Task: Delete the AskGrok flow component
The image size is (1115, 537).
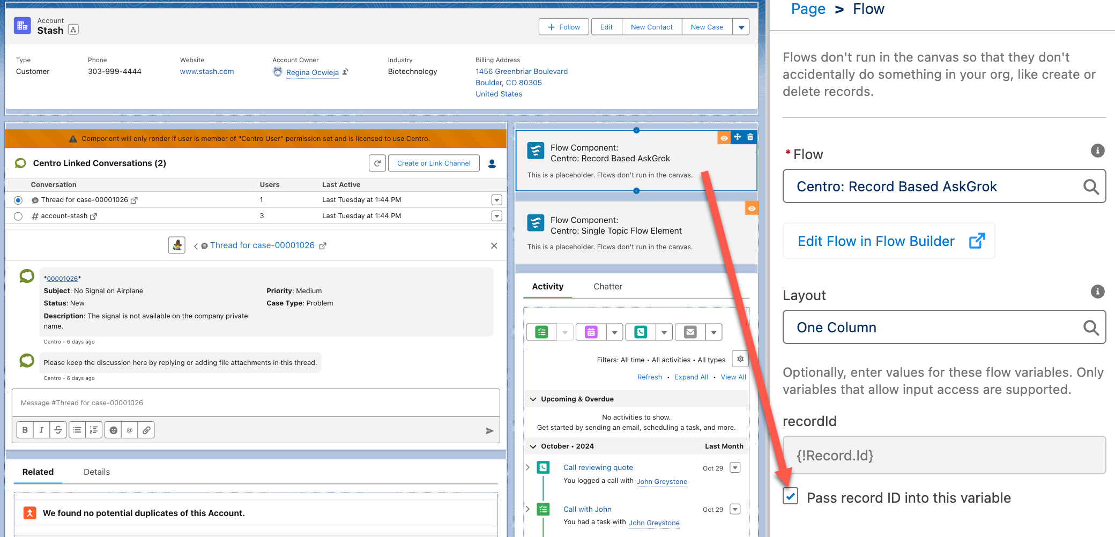Action: [750, 137]
